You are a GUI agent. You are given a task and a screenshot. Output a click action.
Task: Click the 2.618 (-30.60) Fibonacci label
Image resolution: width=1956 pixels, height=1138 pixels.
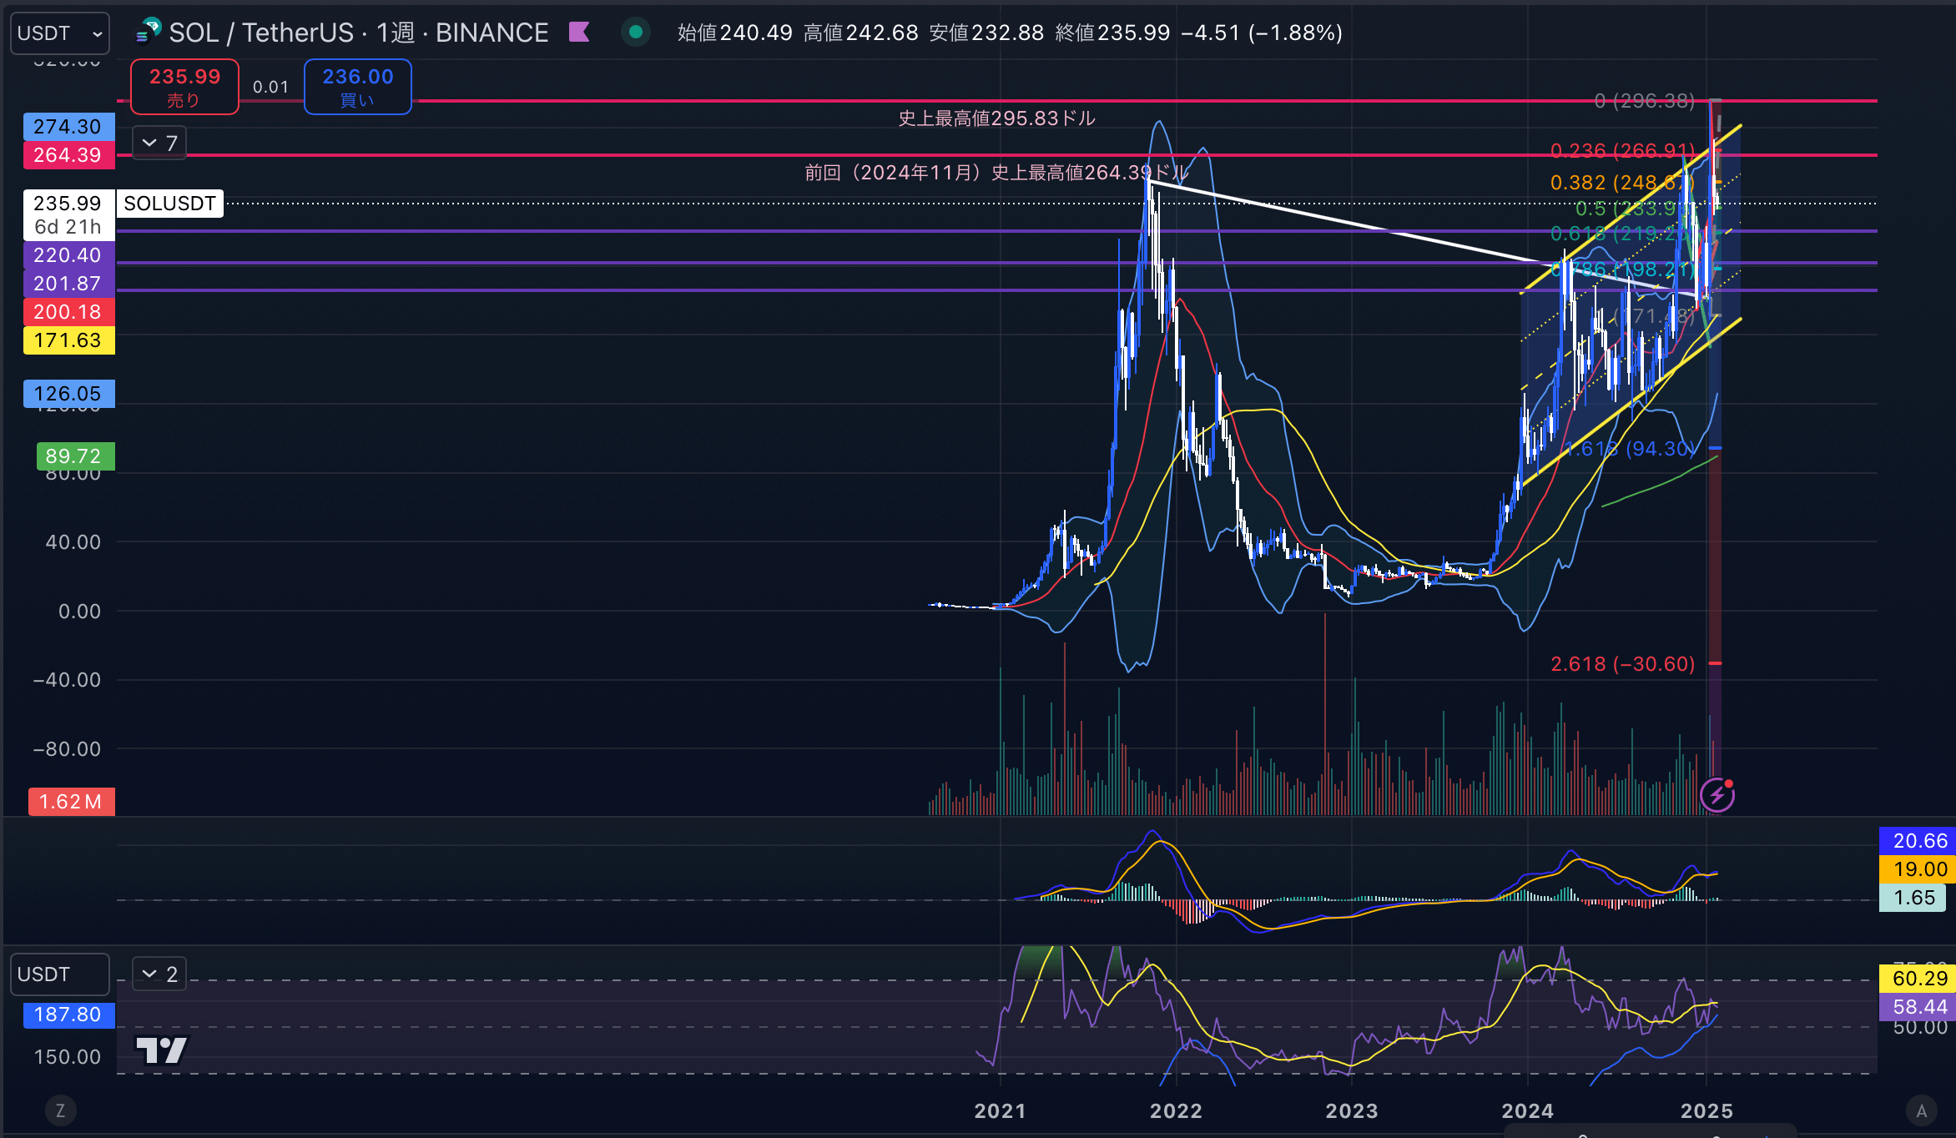click(x=1622, y=664)
